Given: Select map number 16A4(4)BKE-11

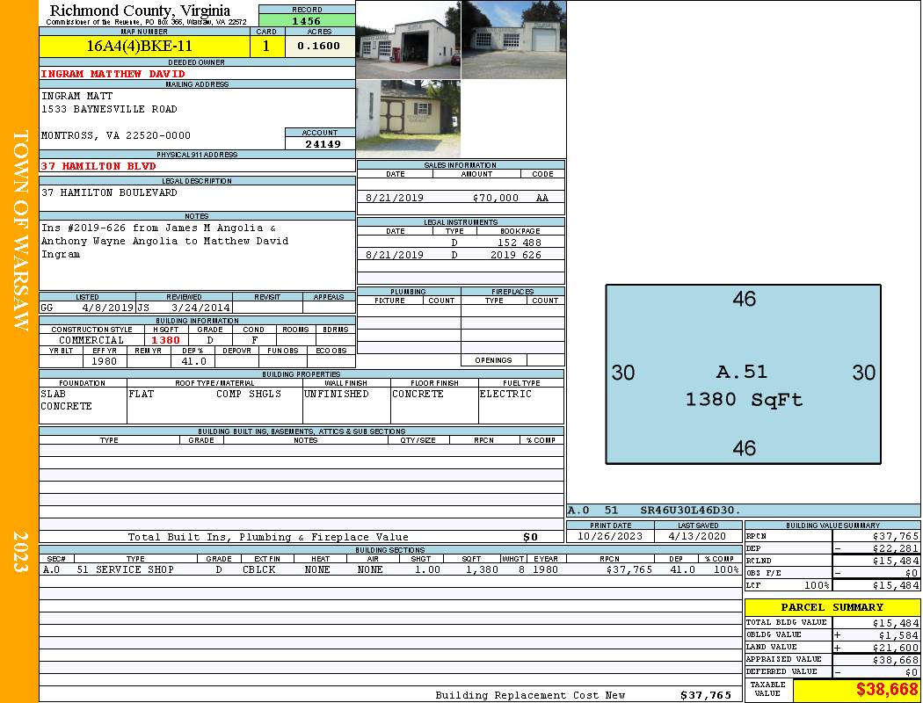Looking at the screenshot, I should pyautogui.click(x=140, y=46).
